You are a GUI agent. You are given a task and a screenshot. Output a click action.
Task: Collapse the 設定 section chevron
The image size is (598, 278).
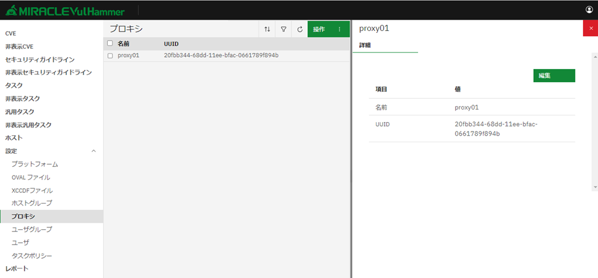tap(94, 151)
